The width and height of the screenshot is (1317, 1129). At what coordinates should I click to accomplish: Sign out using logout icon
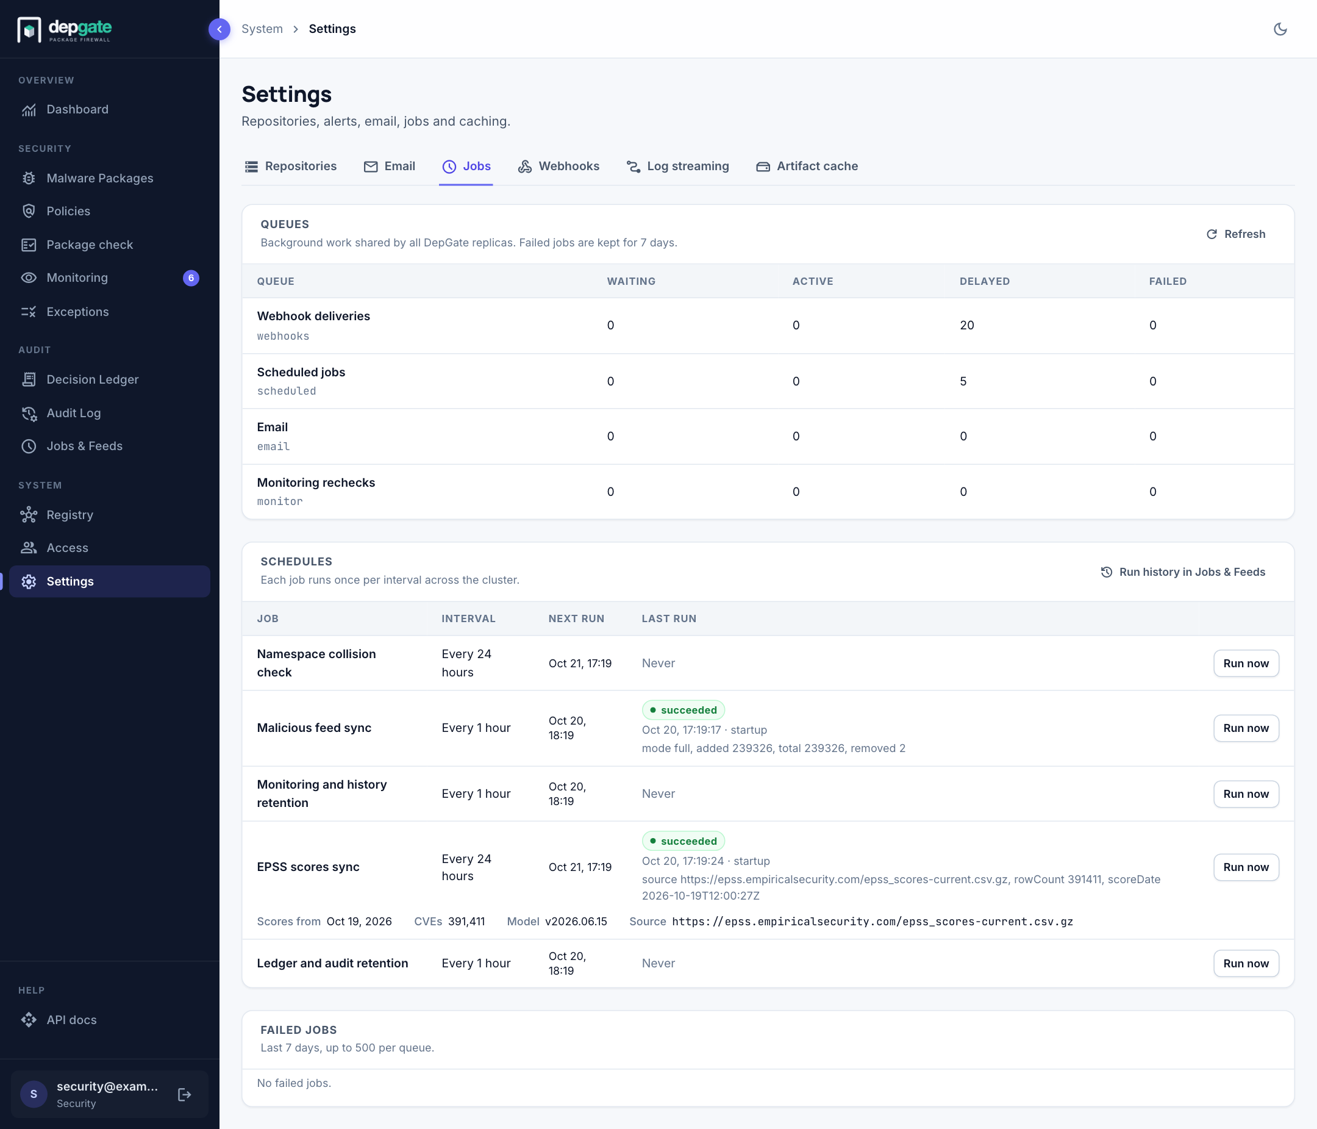click(x=184, y=1095)
